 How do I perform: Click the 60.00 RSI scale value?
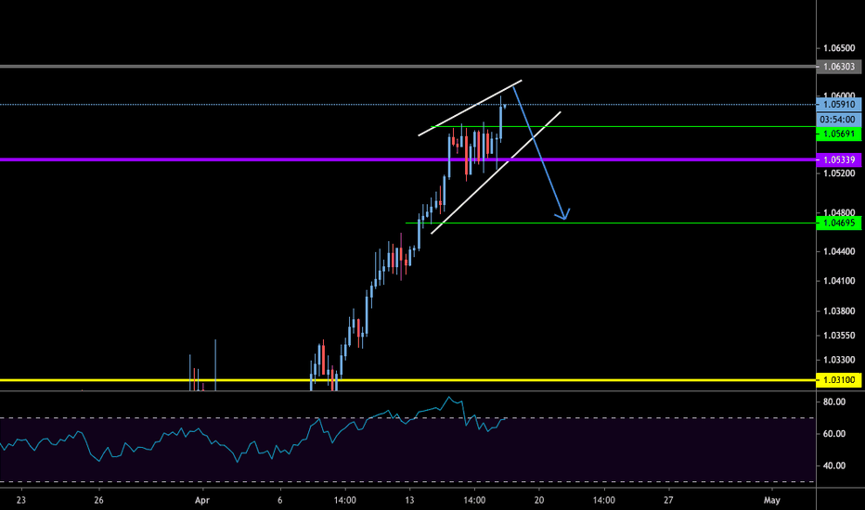tap(834, 434)
